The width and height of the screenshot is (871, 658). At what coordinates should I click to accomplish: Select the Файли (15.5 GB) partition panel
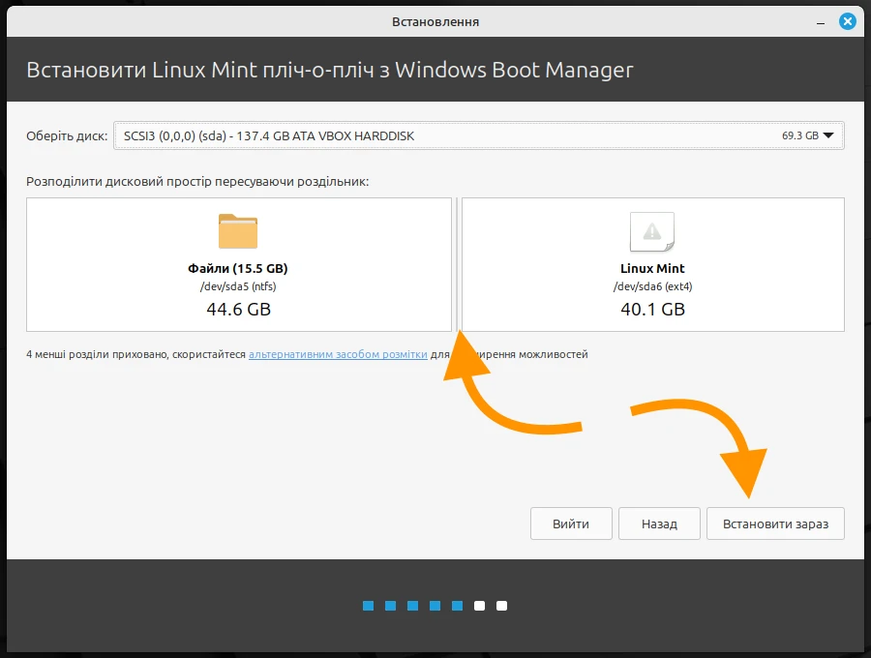tap(239, 265)
